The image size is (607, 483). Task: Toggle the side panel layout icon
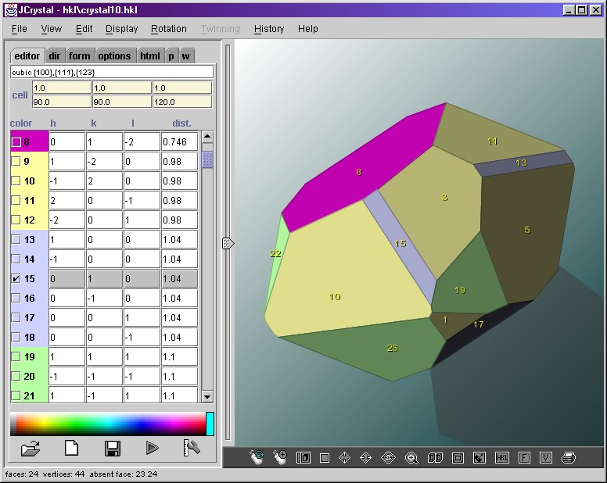[303, 458]
